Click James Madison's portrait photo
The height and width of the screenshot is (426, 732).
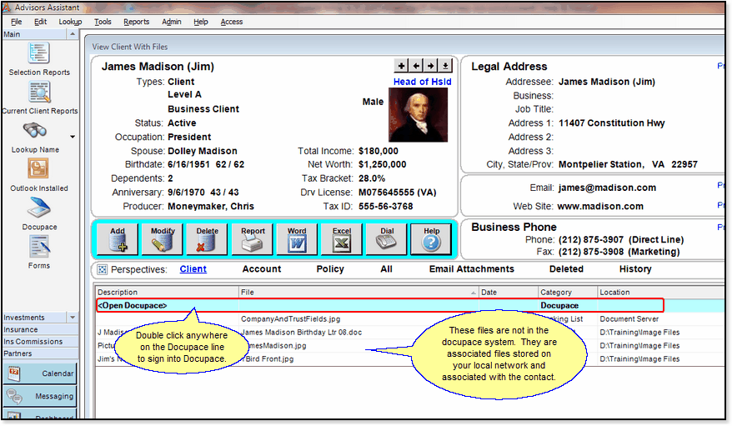(x=418, y=115)
